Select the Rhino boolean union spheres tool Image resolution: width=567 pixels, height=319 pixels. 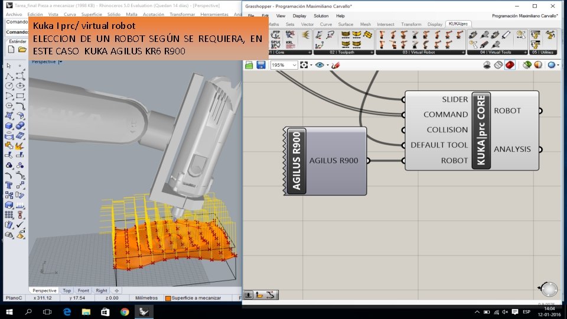20,126
